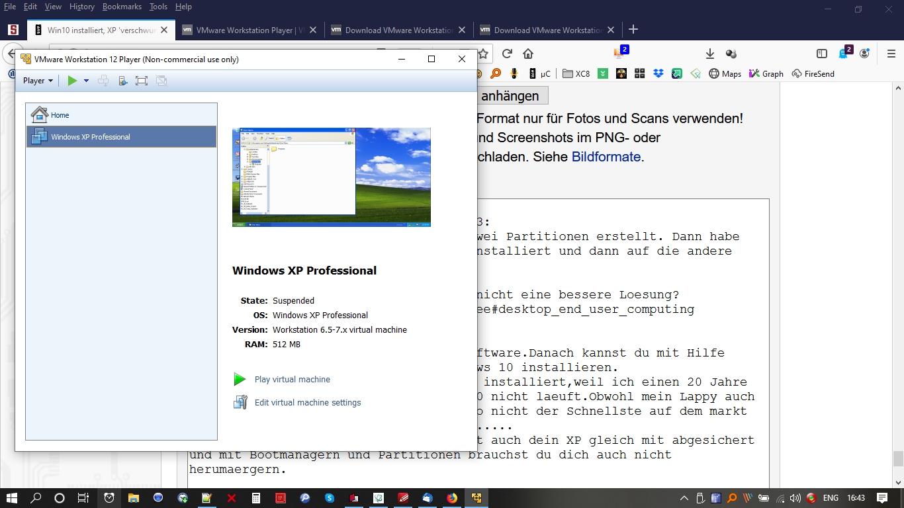Open a new Firefox tab
The width and height of the screenshot is (904, 508).
point(633,29)
